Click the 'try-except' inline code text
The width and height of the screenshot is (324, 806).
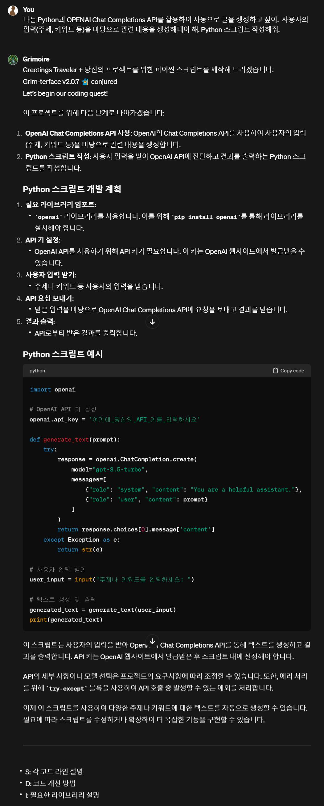pyautogui.click(x=67, y=688)
